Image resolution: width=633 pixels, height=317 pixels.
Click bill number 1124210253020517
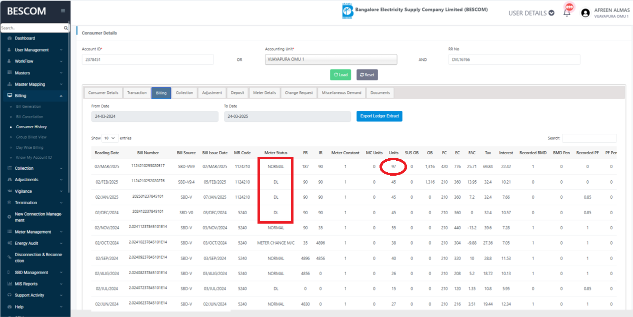(148, 165)
